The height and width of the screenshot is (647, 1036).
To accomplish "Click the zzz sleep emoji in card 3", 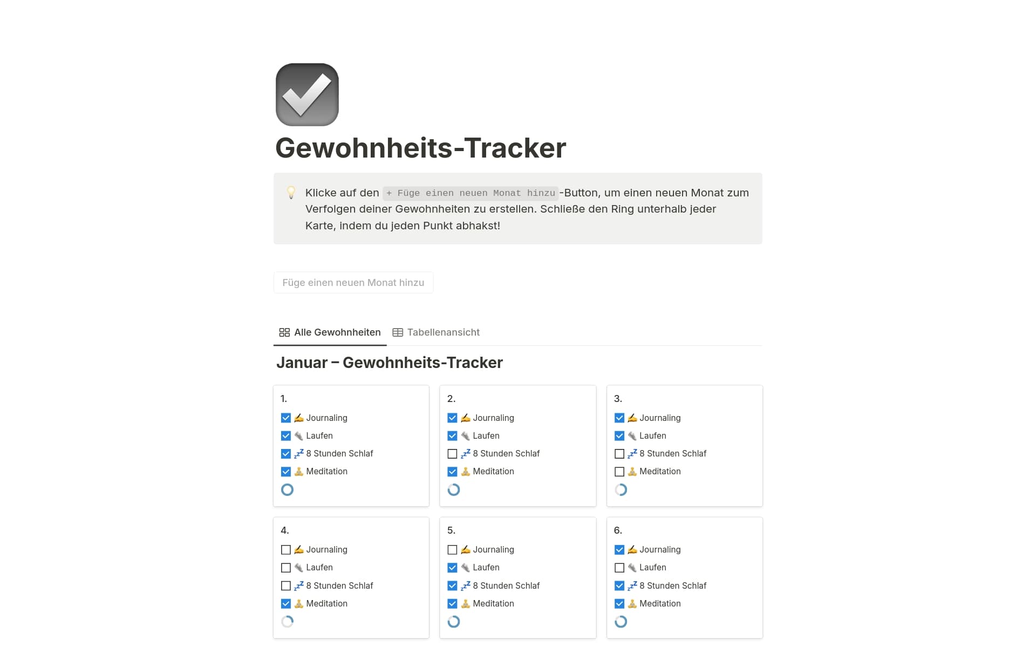I will pyautogui.click(x=632, y=454).
